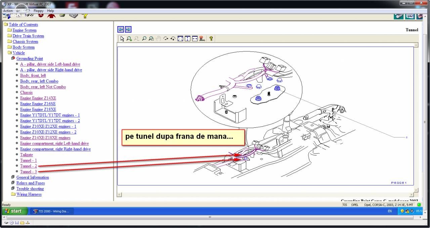Click the yellow question mark in top toolbar

pos(85,15)
